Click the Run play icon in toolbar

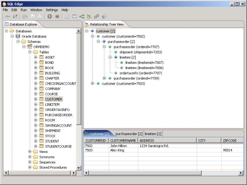pos(49,16)
